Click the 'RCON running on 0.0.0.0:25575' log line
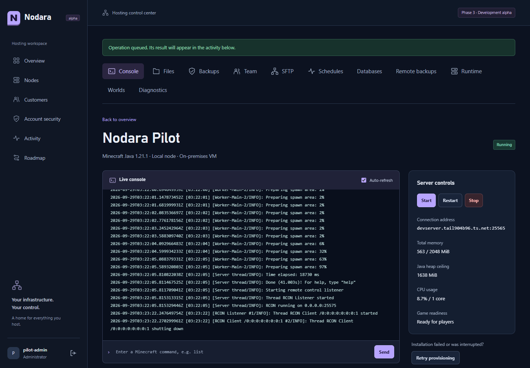 point(223,305)
